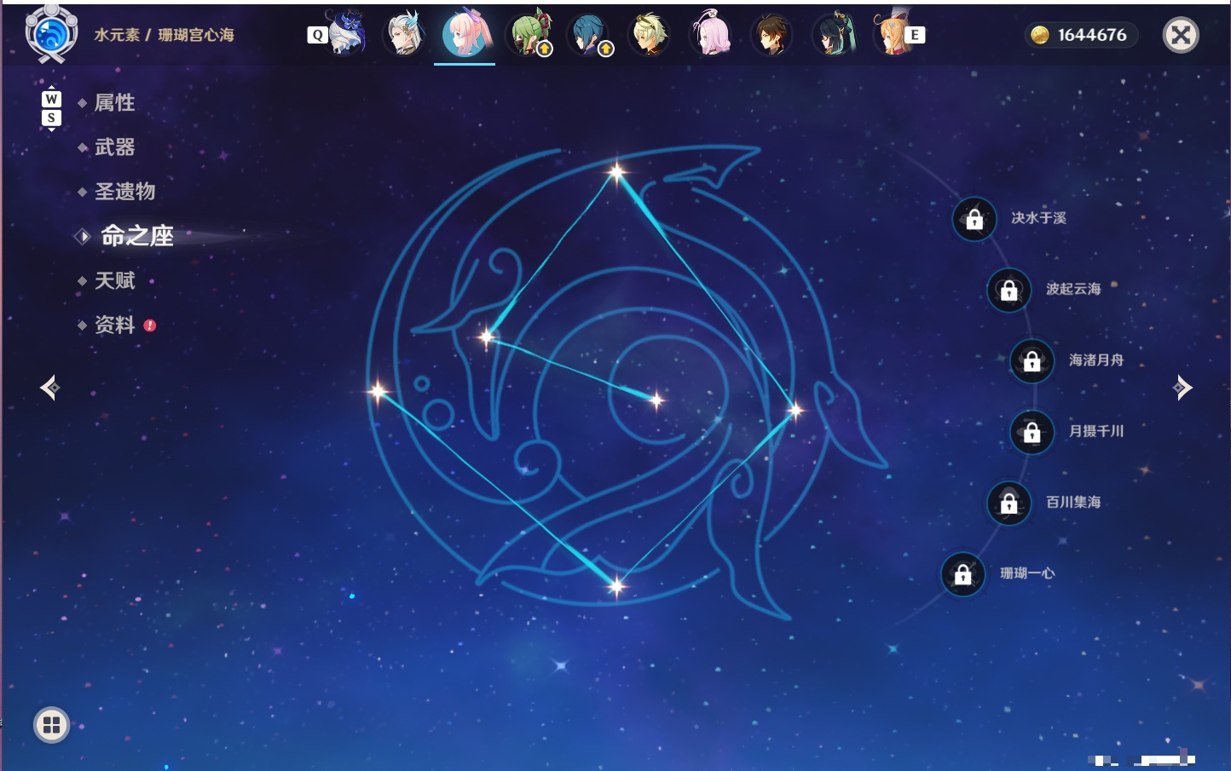Click the topmost star of the constellation

tap(616, 172)
